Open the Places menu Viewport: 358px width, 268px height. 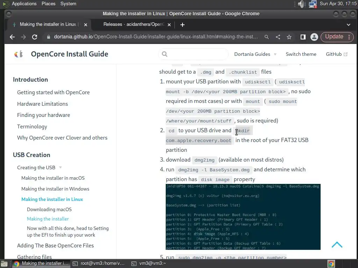(48, 3)
